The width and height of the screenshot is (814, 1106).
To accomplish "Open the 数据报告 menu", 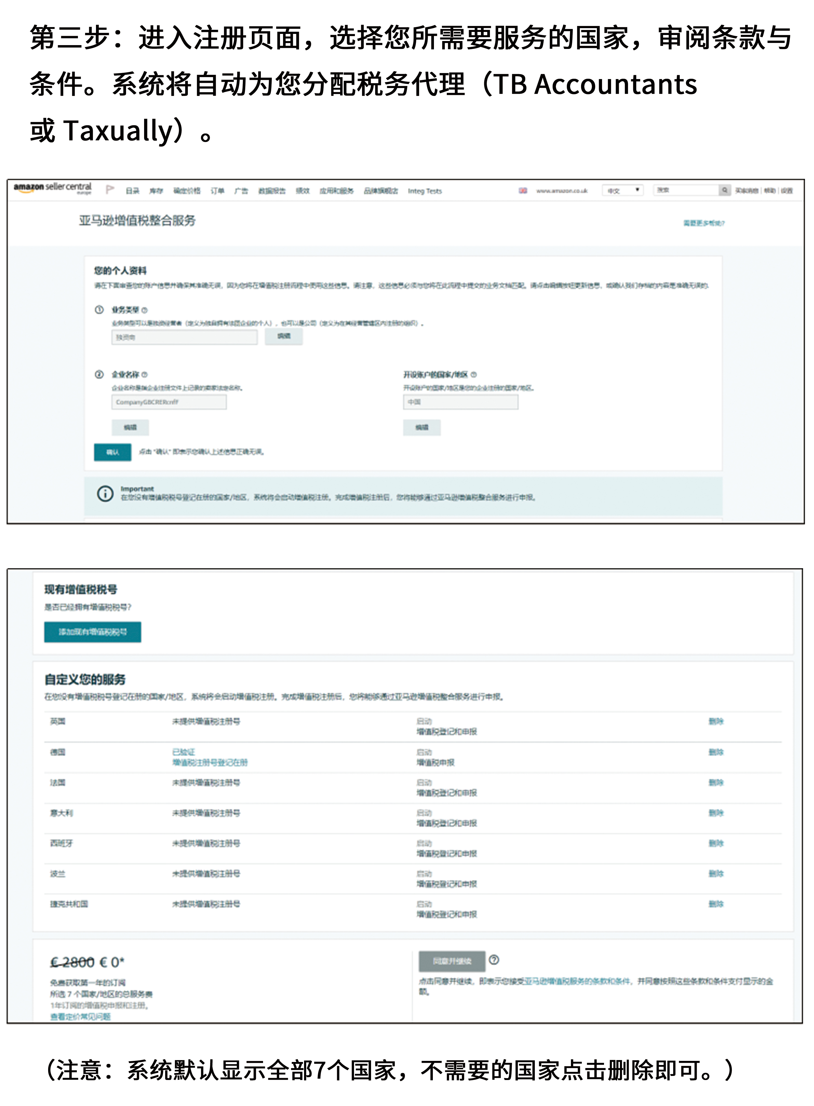I will [x=272, y=191].
